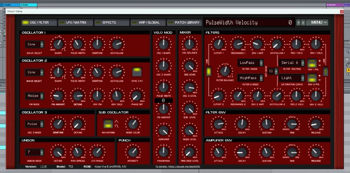Click the Mixer OSC Balance knob
Screen dimensions: 350x173
(189, 44)
